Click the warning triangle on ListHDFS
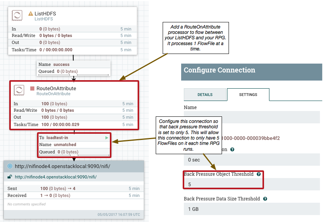The width and height of the screenshot is (323, 222). coord(31,13)
